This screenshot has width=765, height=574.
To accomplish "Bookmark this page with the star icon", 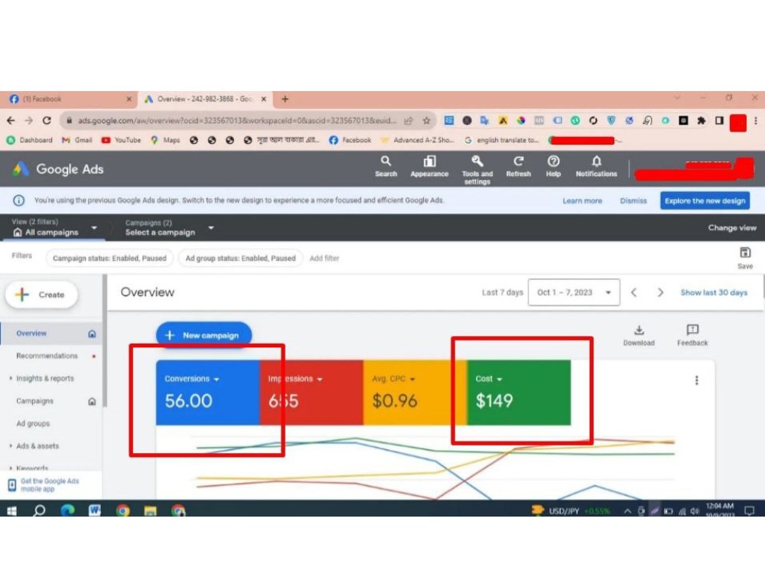I will pos(426,121).
